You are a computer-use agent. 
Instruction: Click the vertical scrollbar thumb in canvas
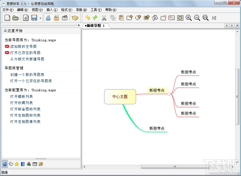point(237,97)
